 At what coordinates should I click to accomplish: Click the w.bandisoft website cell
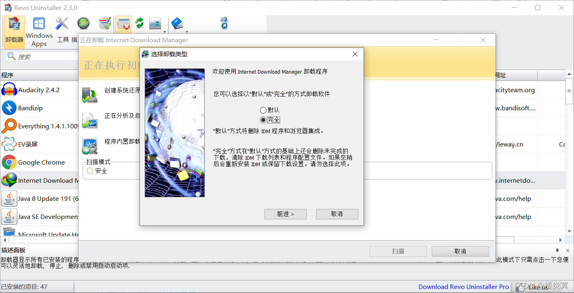click(516, 108)
